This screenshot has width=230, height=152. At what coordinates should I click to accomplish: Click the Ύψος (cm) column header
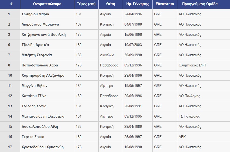coord(86,4)
